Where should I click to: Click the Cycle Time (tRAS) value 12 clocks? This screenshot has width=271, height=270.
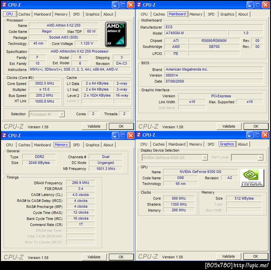pos(80,212)
